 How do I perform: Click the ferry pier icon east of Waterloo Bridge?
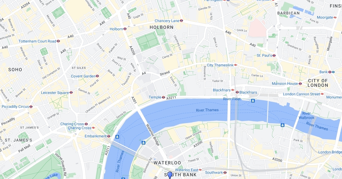144,143
